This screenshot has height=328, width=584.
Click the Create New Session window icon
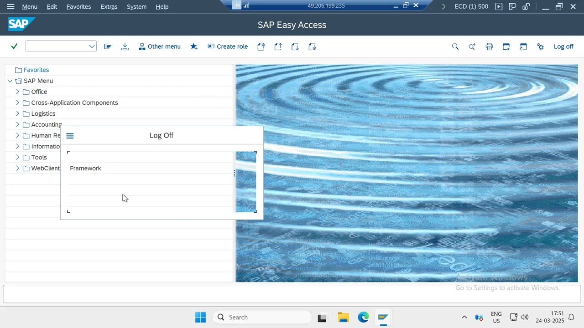(506, 46)
